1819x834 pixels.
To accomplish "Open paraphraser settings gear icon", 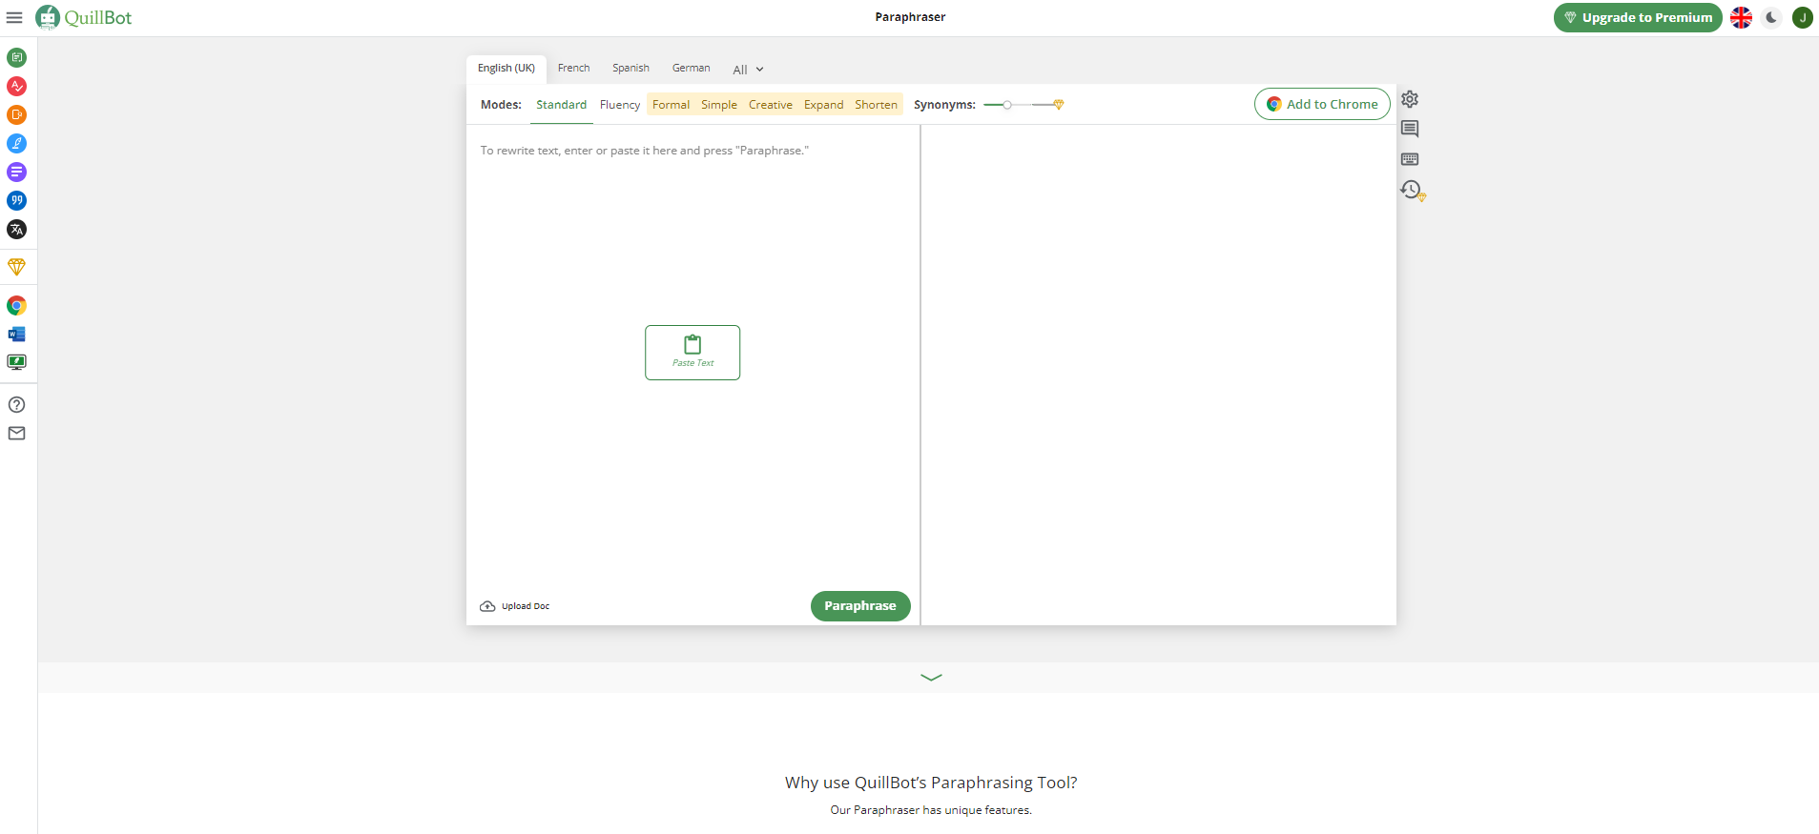I will click(x=1410, y=99).
